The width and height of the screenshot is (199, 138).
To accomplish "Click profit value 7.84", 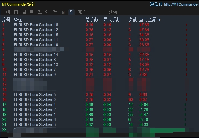I will click(143, 75).
